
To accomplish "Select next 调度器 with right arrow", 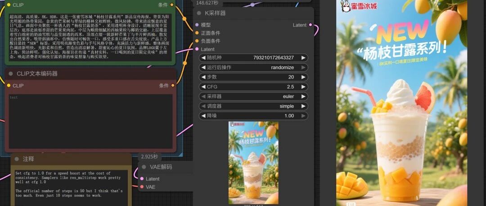I will [303, 106].
